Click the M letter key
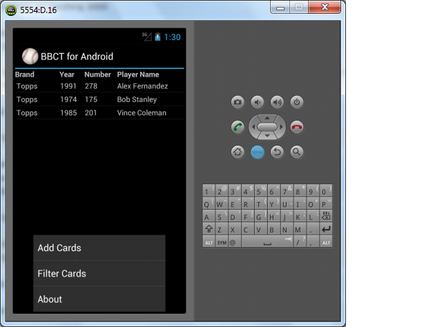Image resolution: width=424 pixels, height=327 pixels. [300, 229]
